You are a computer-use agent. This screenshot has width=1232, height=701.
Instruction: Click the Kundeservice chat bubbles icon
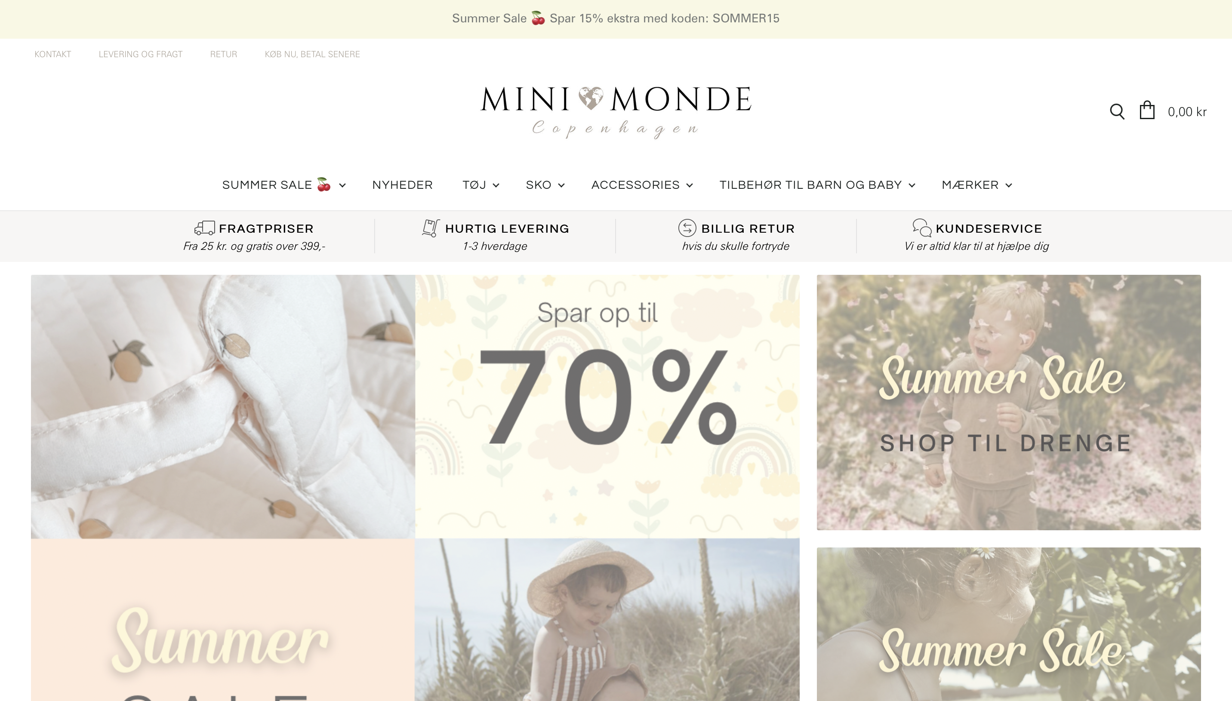[x=921, y=228]
